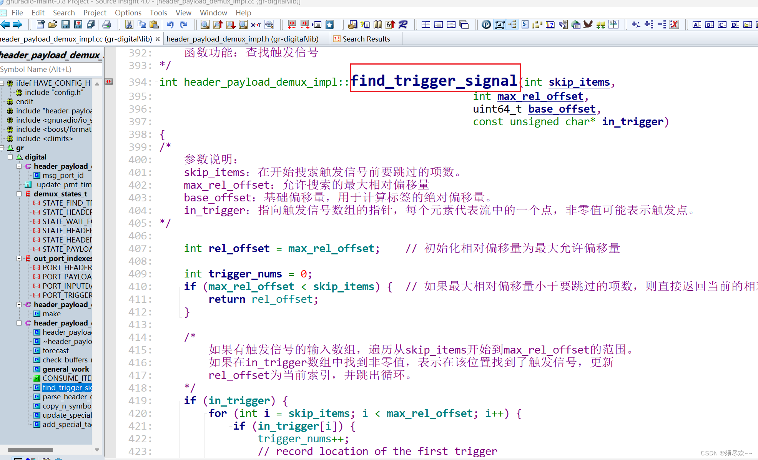Open Search with the magnifier icon

205,25
